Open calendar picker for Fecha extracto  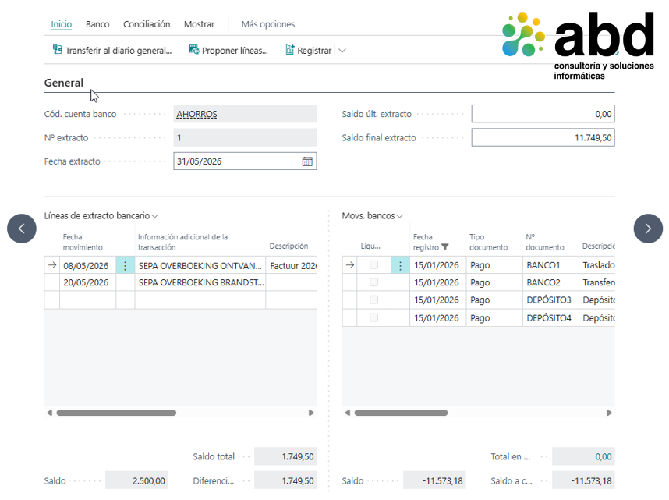[x=307, y=161]
